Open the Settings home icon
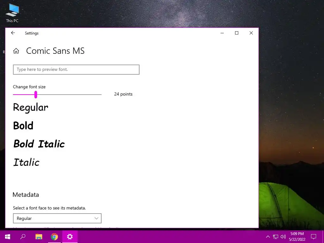This screenshot has height=243, width=324. [16, 51]
